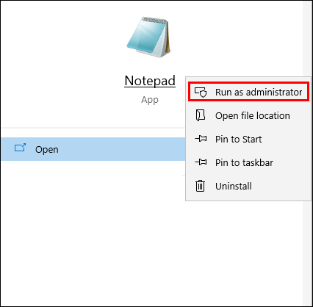
Task: Select Pin to Start in the context menu
Action: pyautogui.click(x=248, y=139)
